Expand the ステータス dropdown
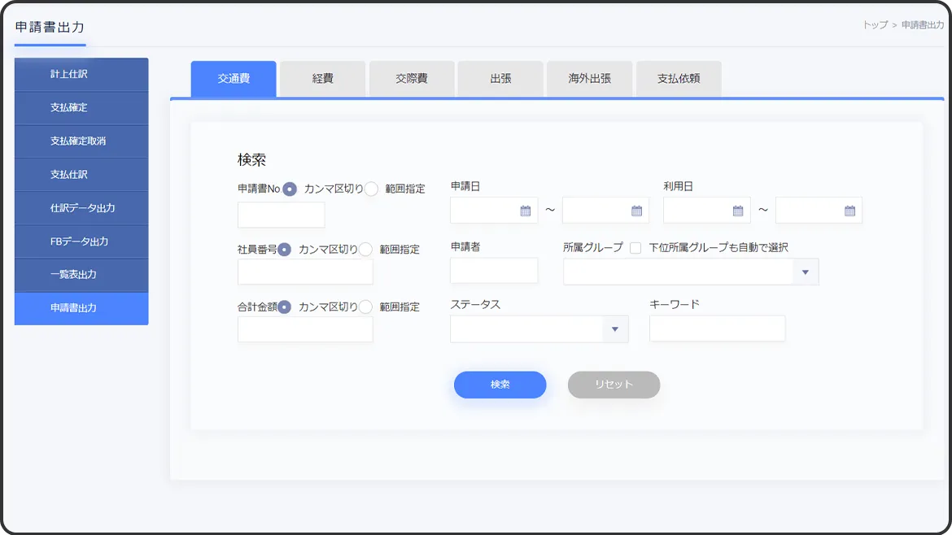The image size is (952, 535). (x=614, y=329)
